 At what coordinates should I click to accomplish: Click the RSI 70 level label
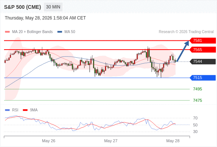tap(195, 118)
